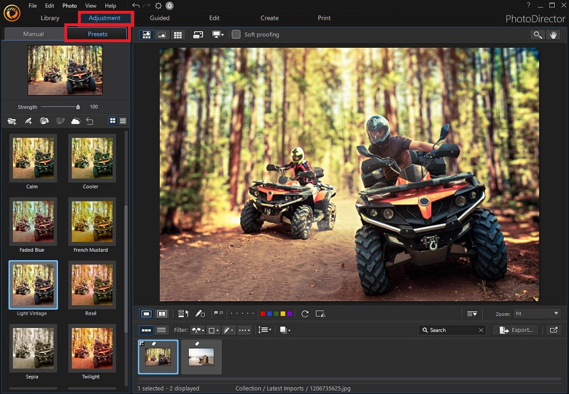Expand the secondary monitor display dropdown
The height and width of the screenshot is (394, 569).
[x=218, y=34]
